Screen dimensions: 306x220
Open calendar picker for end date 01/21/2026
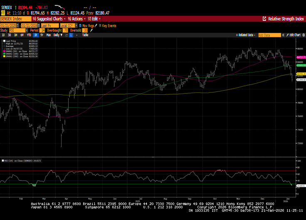[39, 25]
